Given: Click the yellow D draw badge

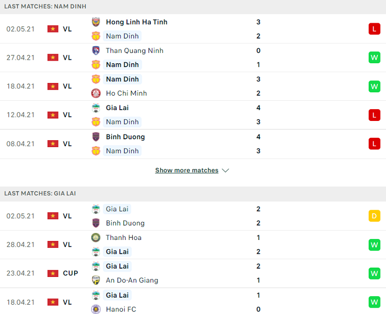Looking at the screenshot, I should (x=375, y=216).
